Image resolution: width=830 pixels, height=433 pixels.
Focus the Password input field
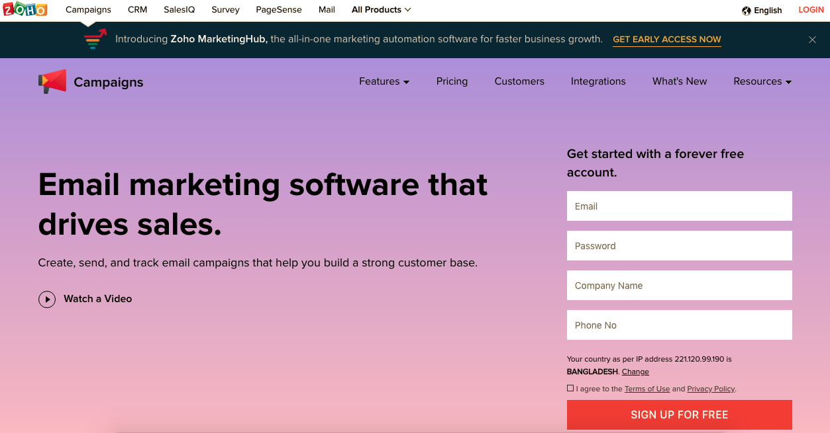coord(679,246)
